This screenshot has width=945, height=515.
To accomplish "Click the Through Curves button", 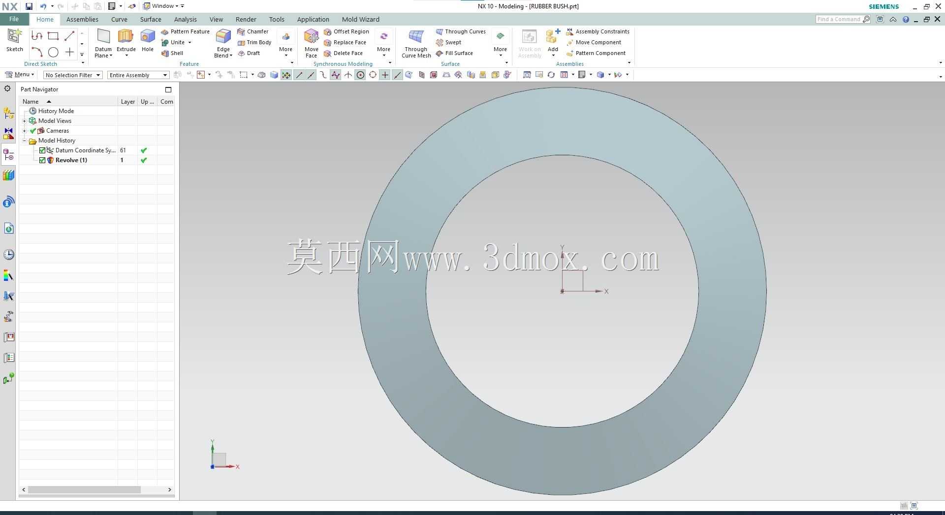I will click(x=461, y=31).
